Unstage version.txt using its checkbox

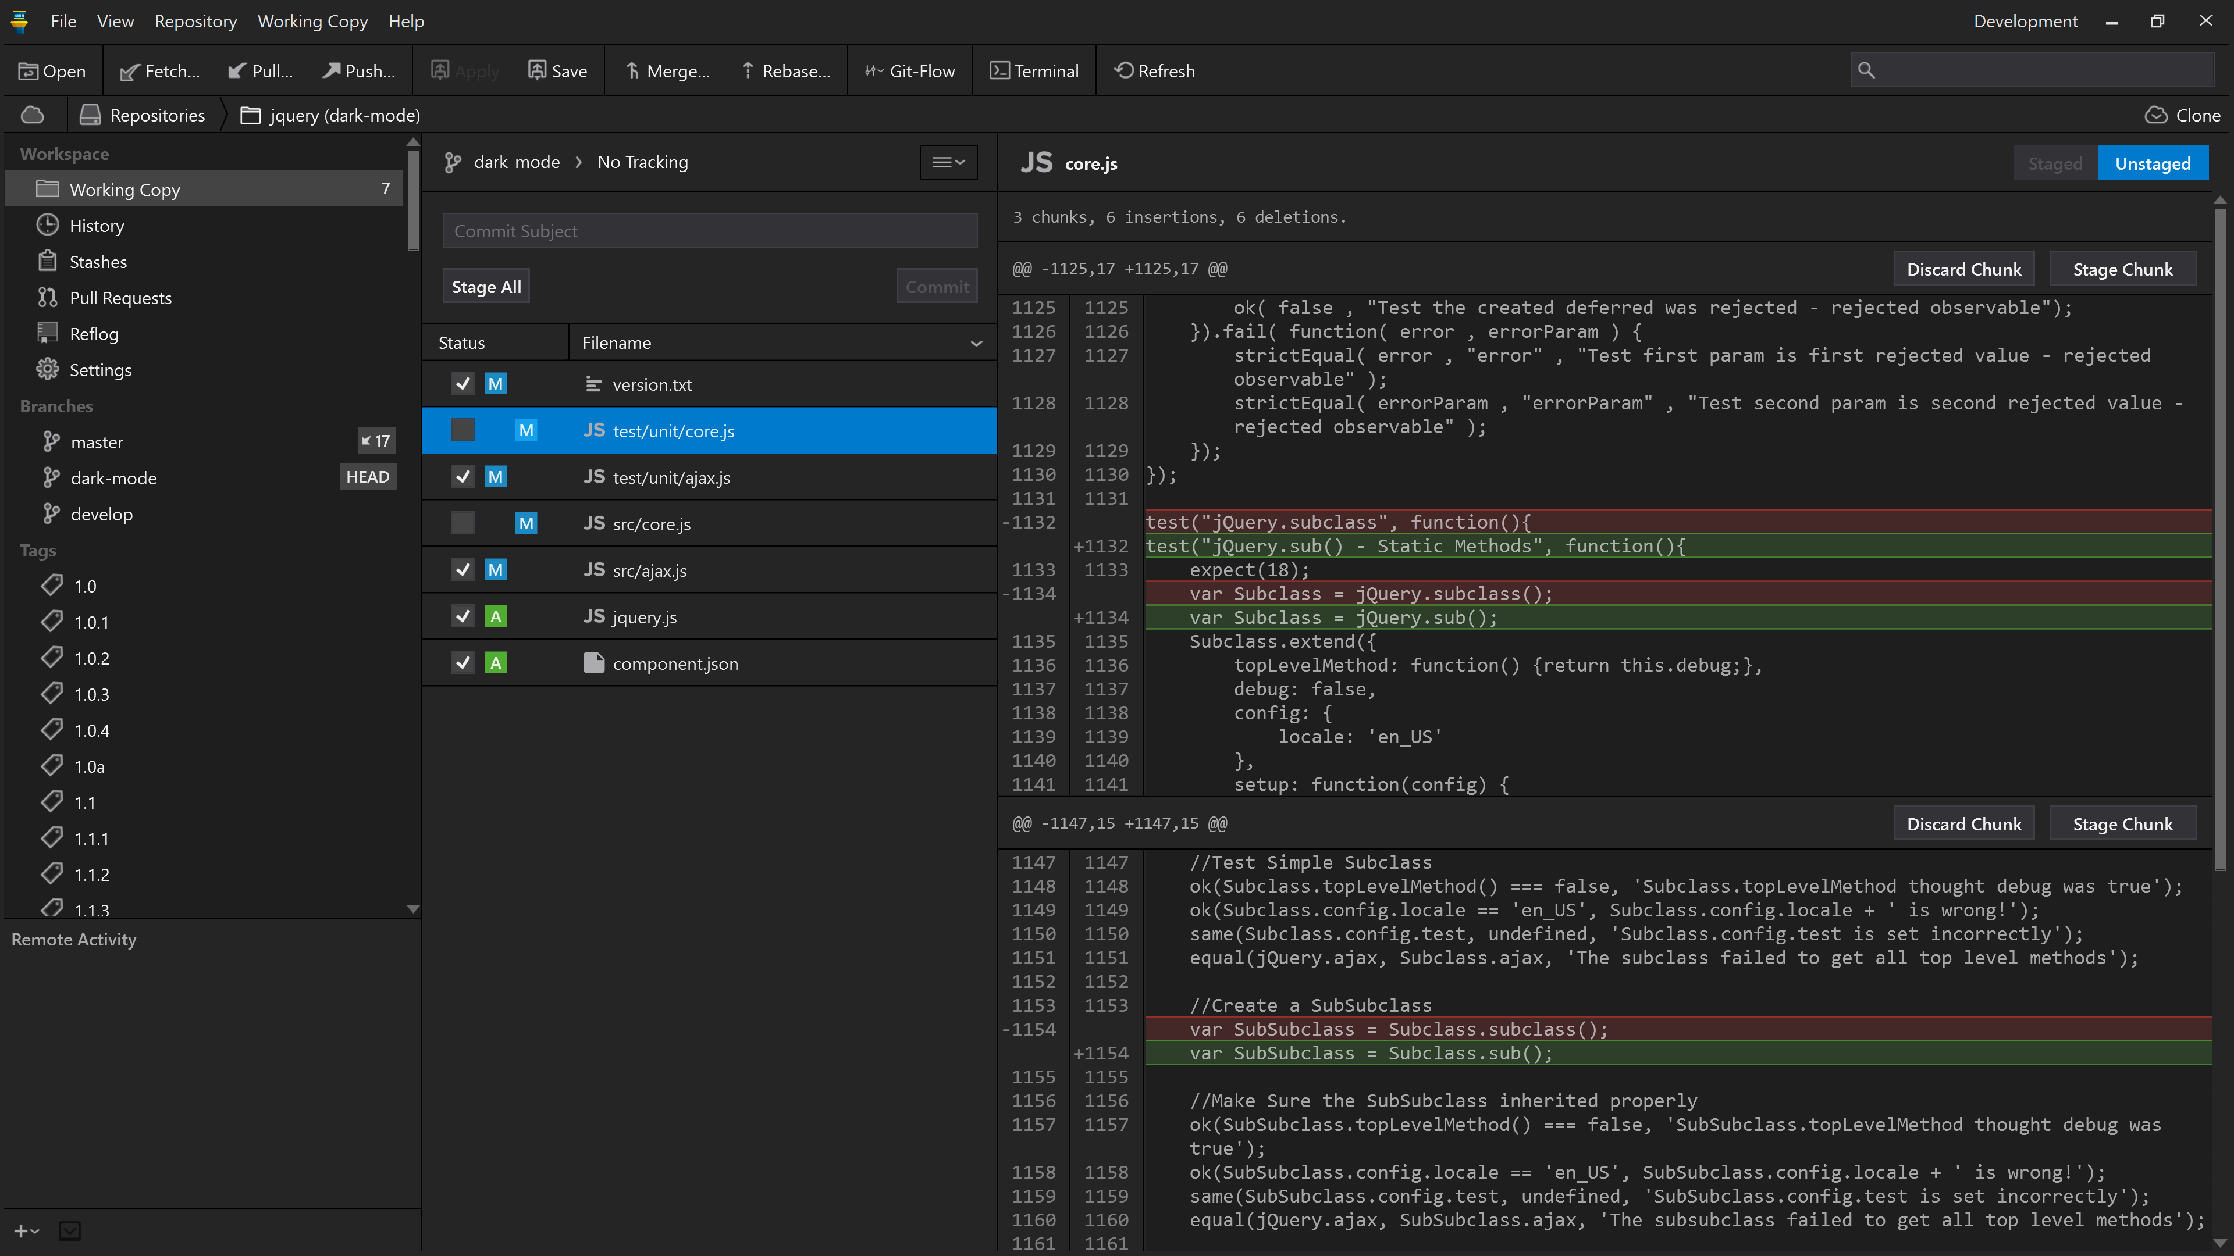[x=463, y=384]
